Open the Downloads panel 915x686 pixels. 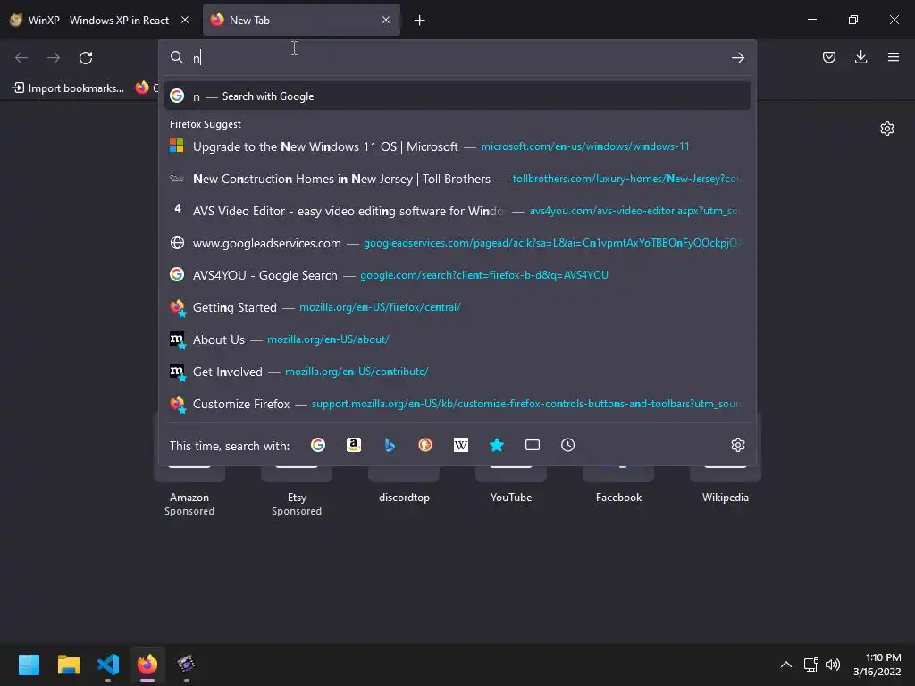coord(860,57)
